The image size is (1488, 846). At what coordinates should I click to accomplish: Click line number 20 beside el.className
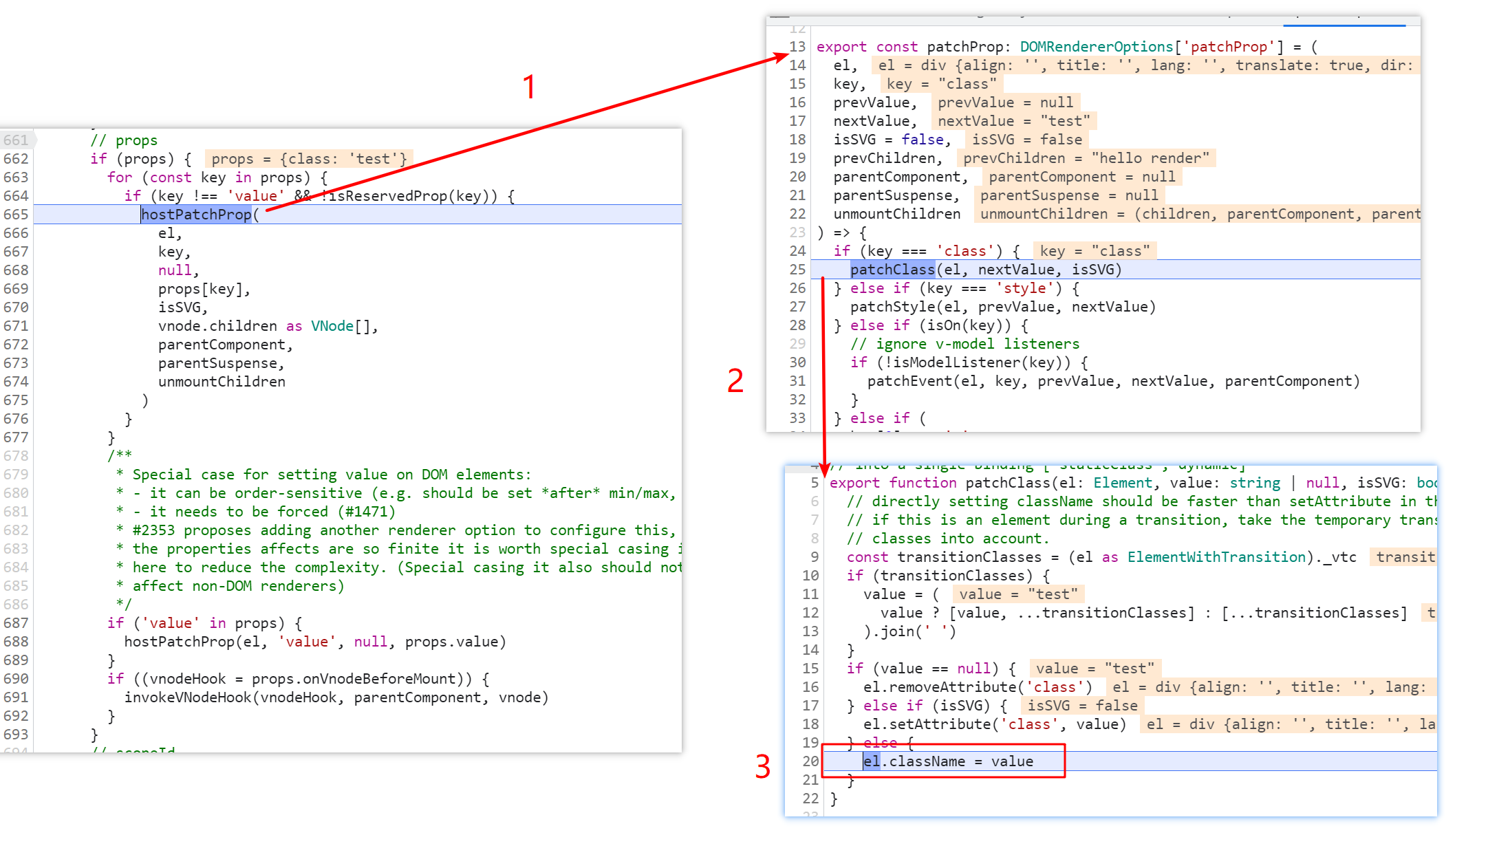(810, 761)
